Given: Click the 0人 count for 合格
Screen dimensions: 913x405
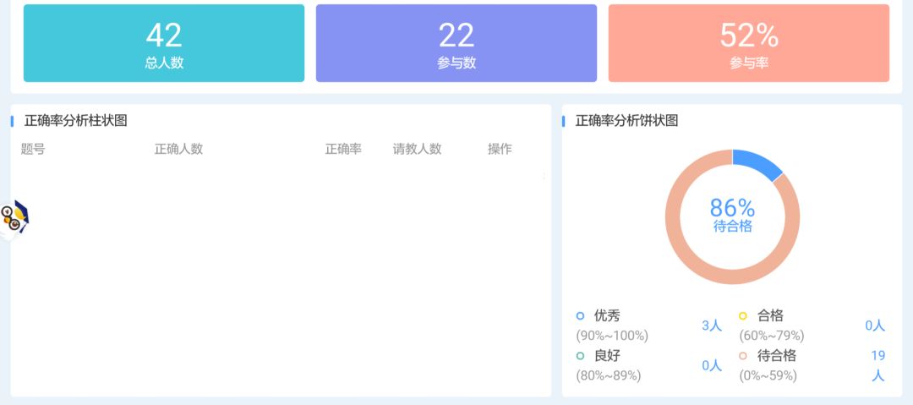Looking at the screenshot, I should coord(875,326).
